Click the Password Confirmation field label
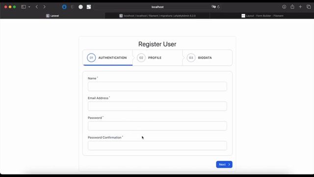 pos(105,138)
